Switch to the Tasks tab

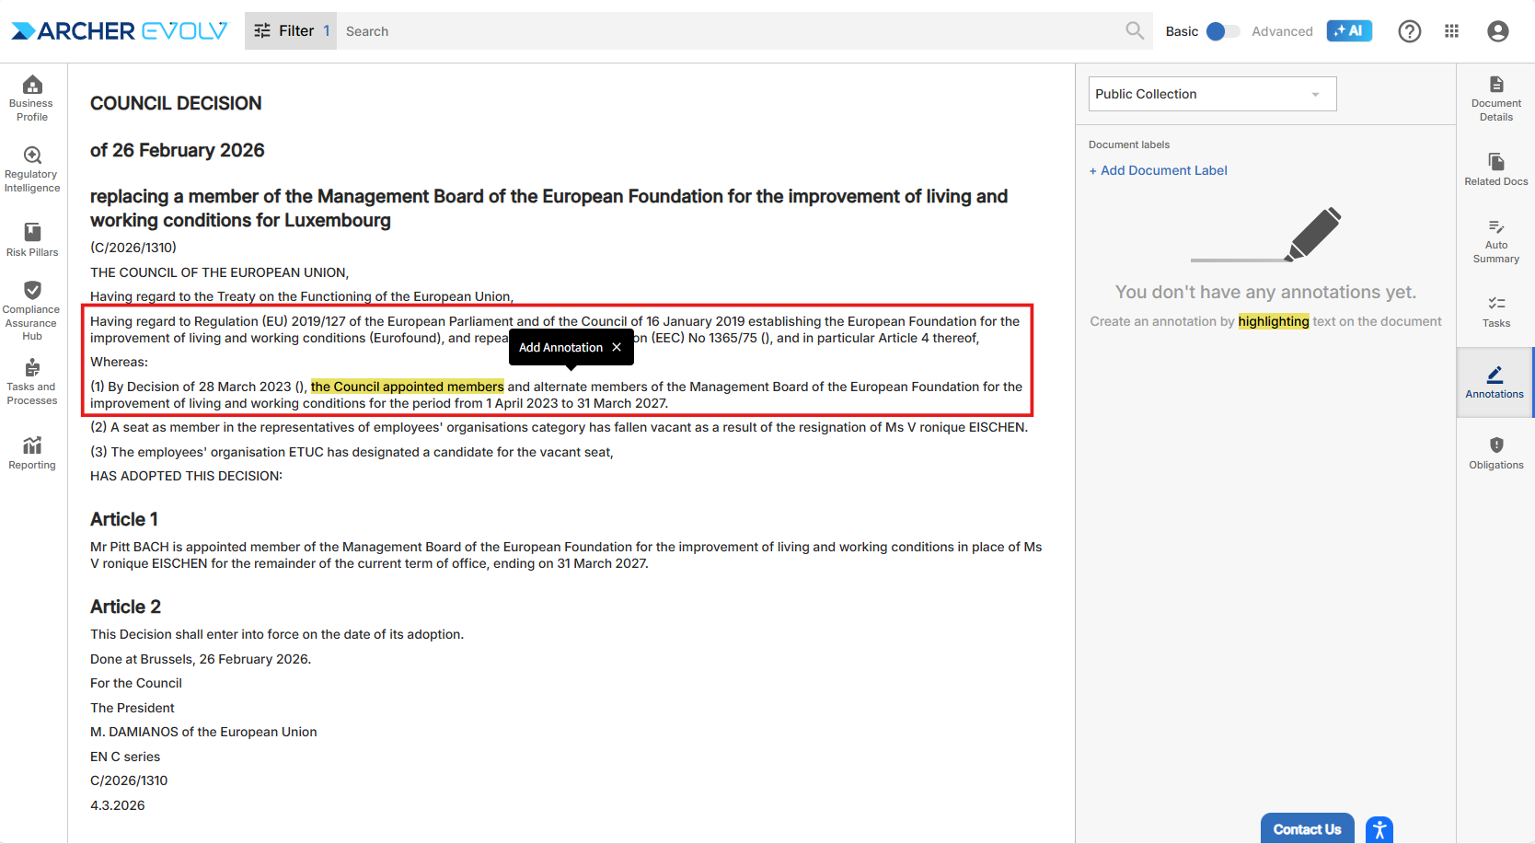point(1495,311)
